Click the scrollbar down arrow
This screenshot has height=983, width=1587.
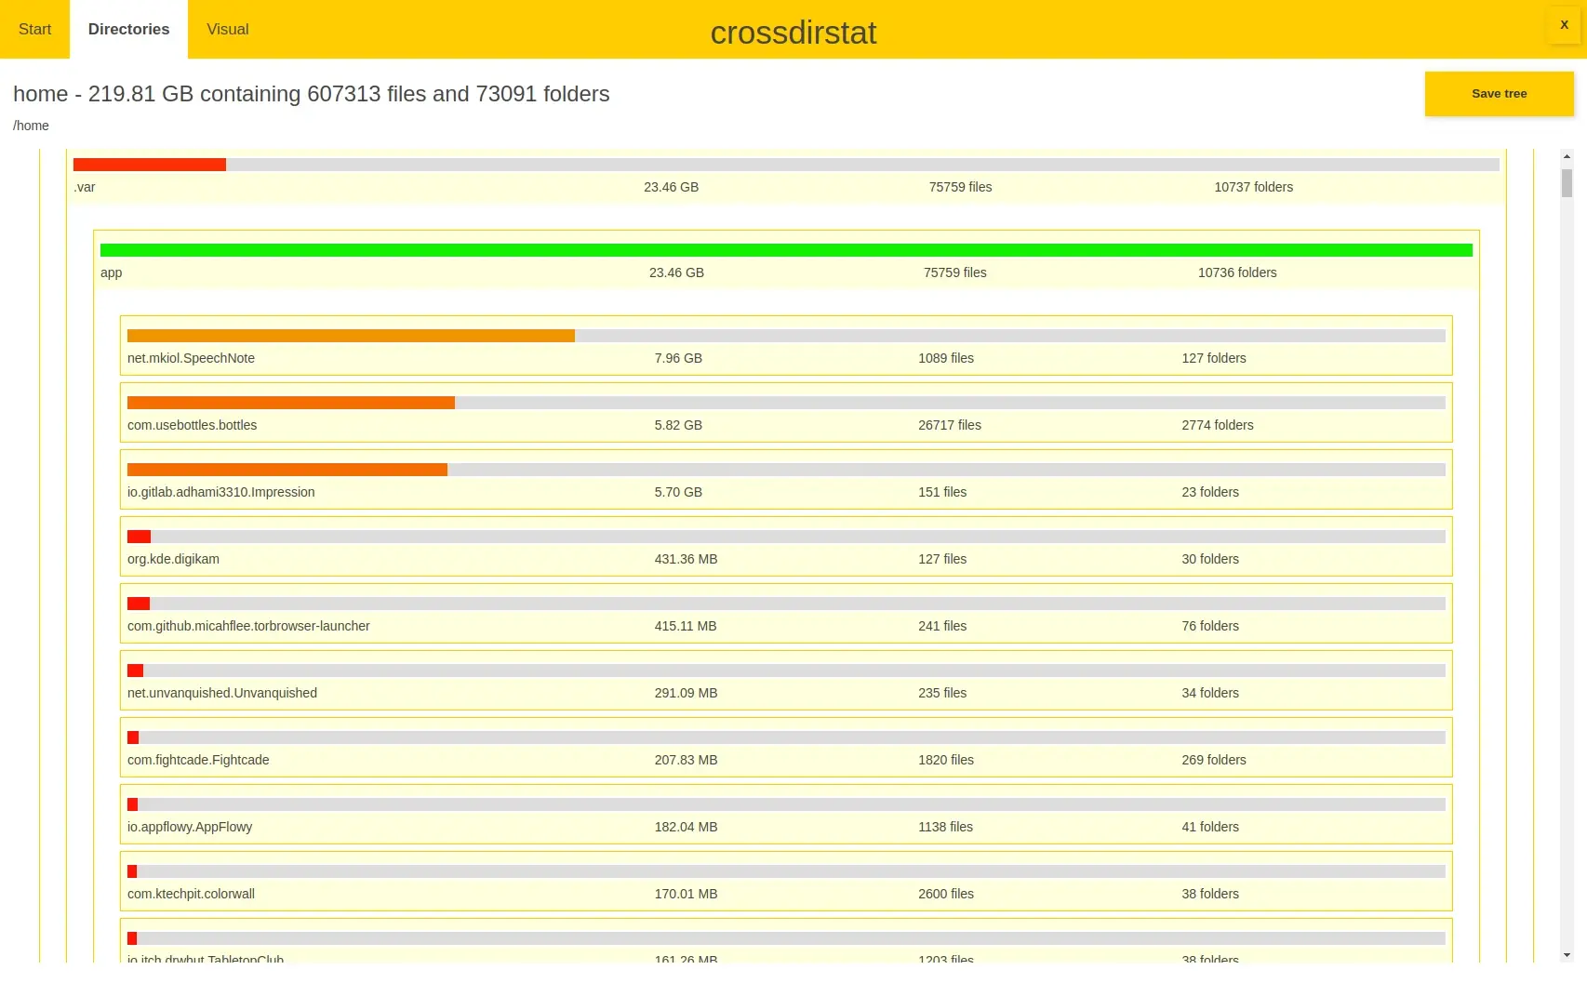click(x=1567, y=955)
